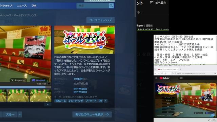This screenshot has width=217, height=122.
Task: Open the 並べ替え sort icon
Action: click(x=151, y=3)
